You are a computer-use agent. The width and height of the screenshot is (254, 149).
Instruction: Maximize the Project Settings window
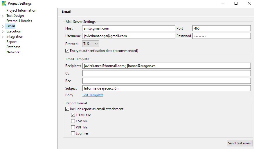236,3
